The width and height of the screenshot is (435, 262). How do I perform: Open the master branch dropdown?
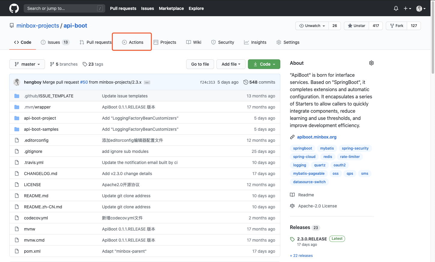pos(27,64)
